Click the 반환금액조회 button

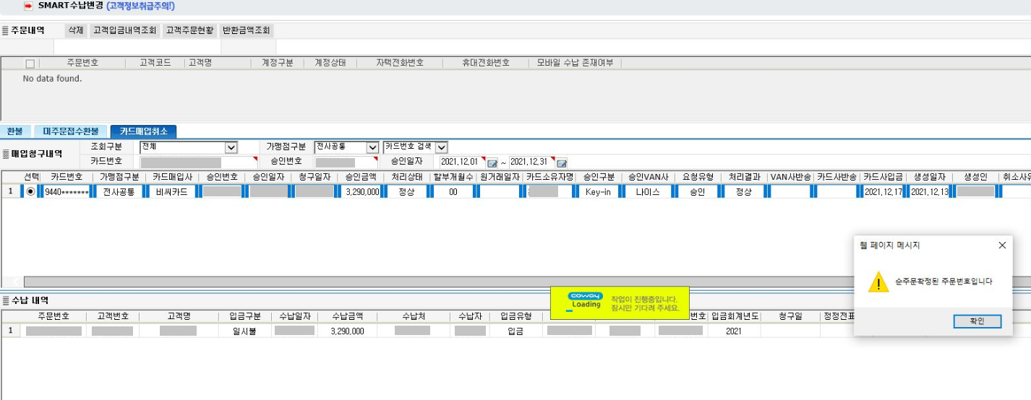click(247, 30)
